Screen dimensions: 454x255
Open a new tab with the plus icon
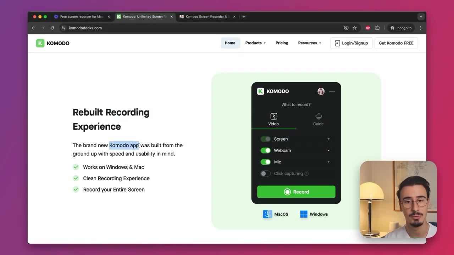pyautogui.click(x=244, y=17)
